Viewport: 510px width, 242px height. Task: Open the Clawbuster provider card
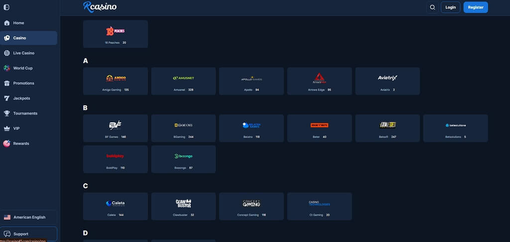(x=183, y=206)
